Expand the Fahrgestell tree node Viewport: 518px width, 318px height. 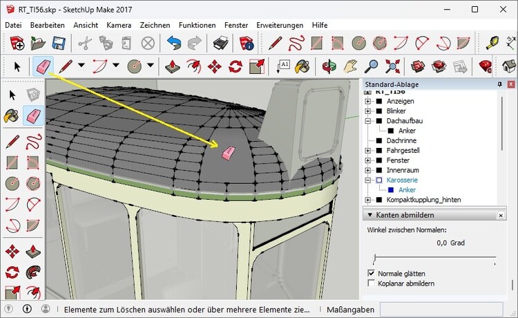click(367, 151)
